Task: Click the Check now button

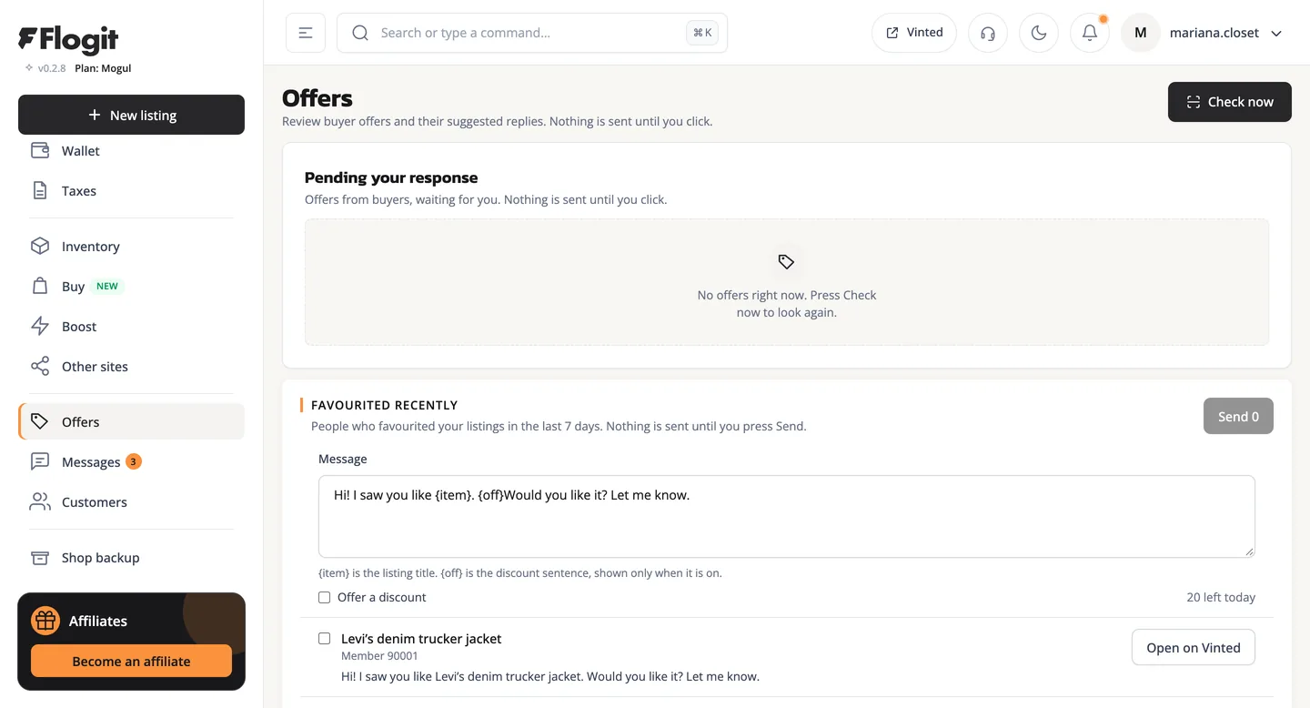Action: tap(1230, 102)
